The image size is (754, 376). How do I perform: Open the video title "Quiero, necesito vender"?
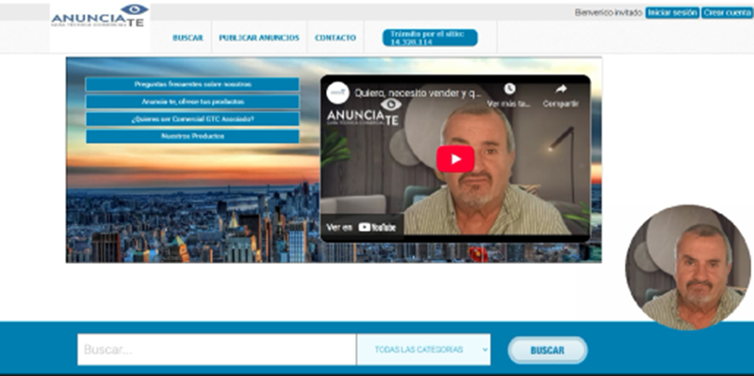click(x=418, y=93)
